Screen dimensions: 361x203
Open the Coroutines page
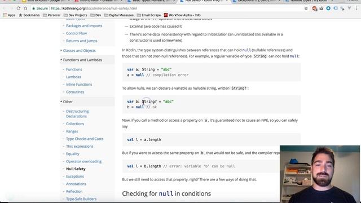pyautogui.click(x=75, y=92)
